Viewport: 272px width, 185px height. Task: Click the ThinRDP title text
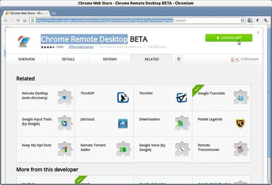click(87, 93)
